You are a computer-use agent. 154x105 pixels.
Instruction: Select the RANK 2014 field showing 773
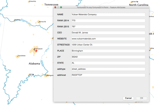pyautogui.click(x=108, y=21)
